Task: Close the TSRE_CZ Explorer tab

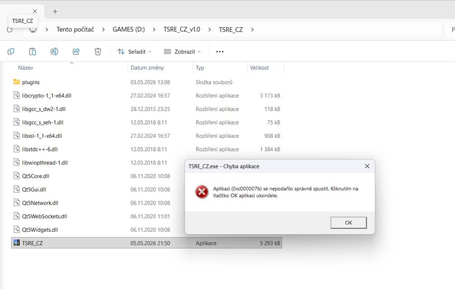Action: coord(35,11)
